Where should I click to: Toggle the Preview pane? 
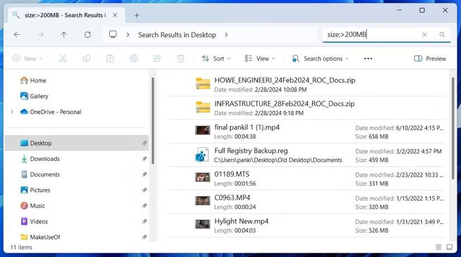tap(430, 59)
